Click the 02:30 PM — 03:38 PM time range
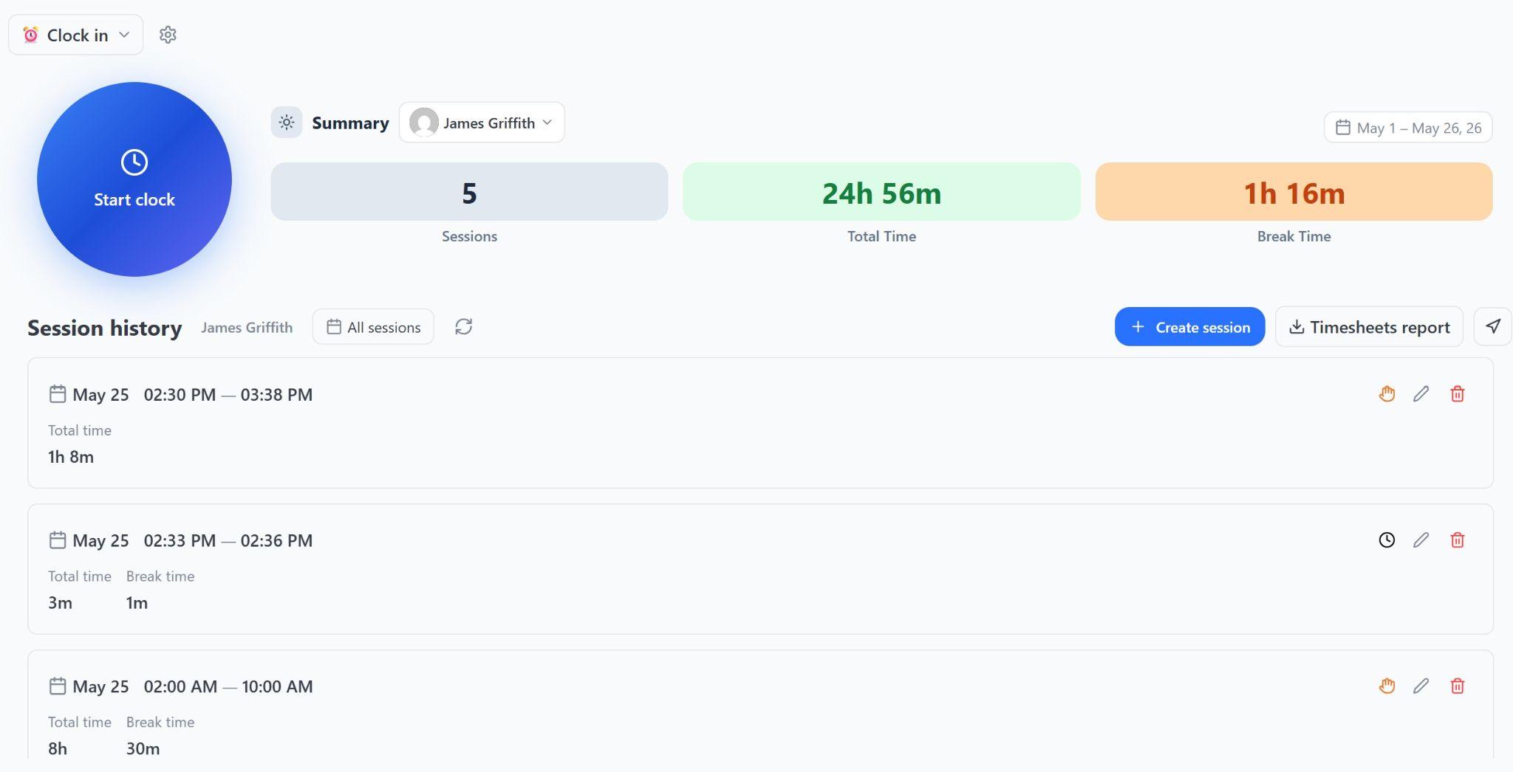 (x=228, y=395)
